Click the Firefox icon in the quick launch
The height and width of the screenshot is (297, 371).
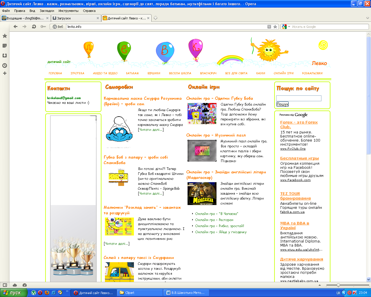[x=47, y=293]
